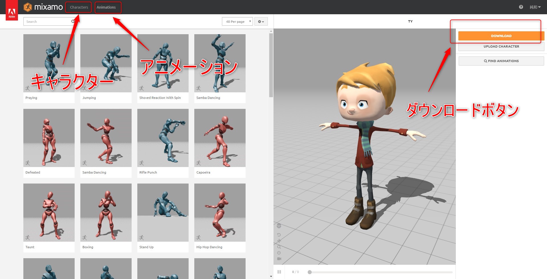Screen dimensions: 547x279
Task: Click the TY character title
Action: pos(410,21)
